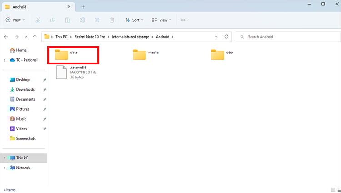Navigate to Redmi Note 10 Pro breadcrumb
341x193 pixels.
click(90, 37)
